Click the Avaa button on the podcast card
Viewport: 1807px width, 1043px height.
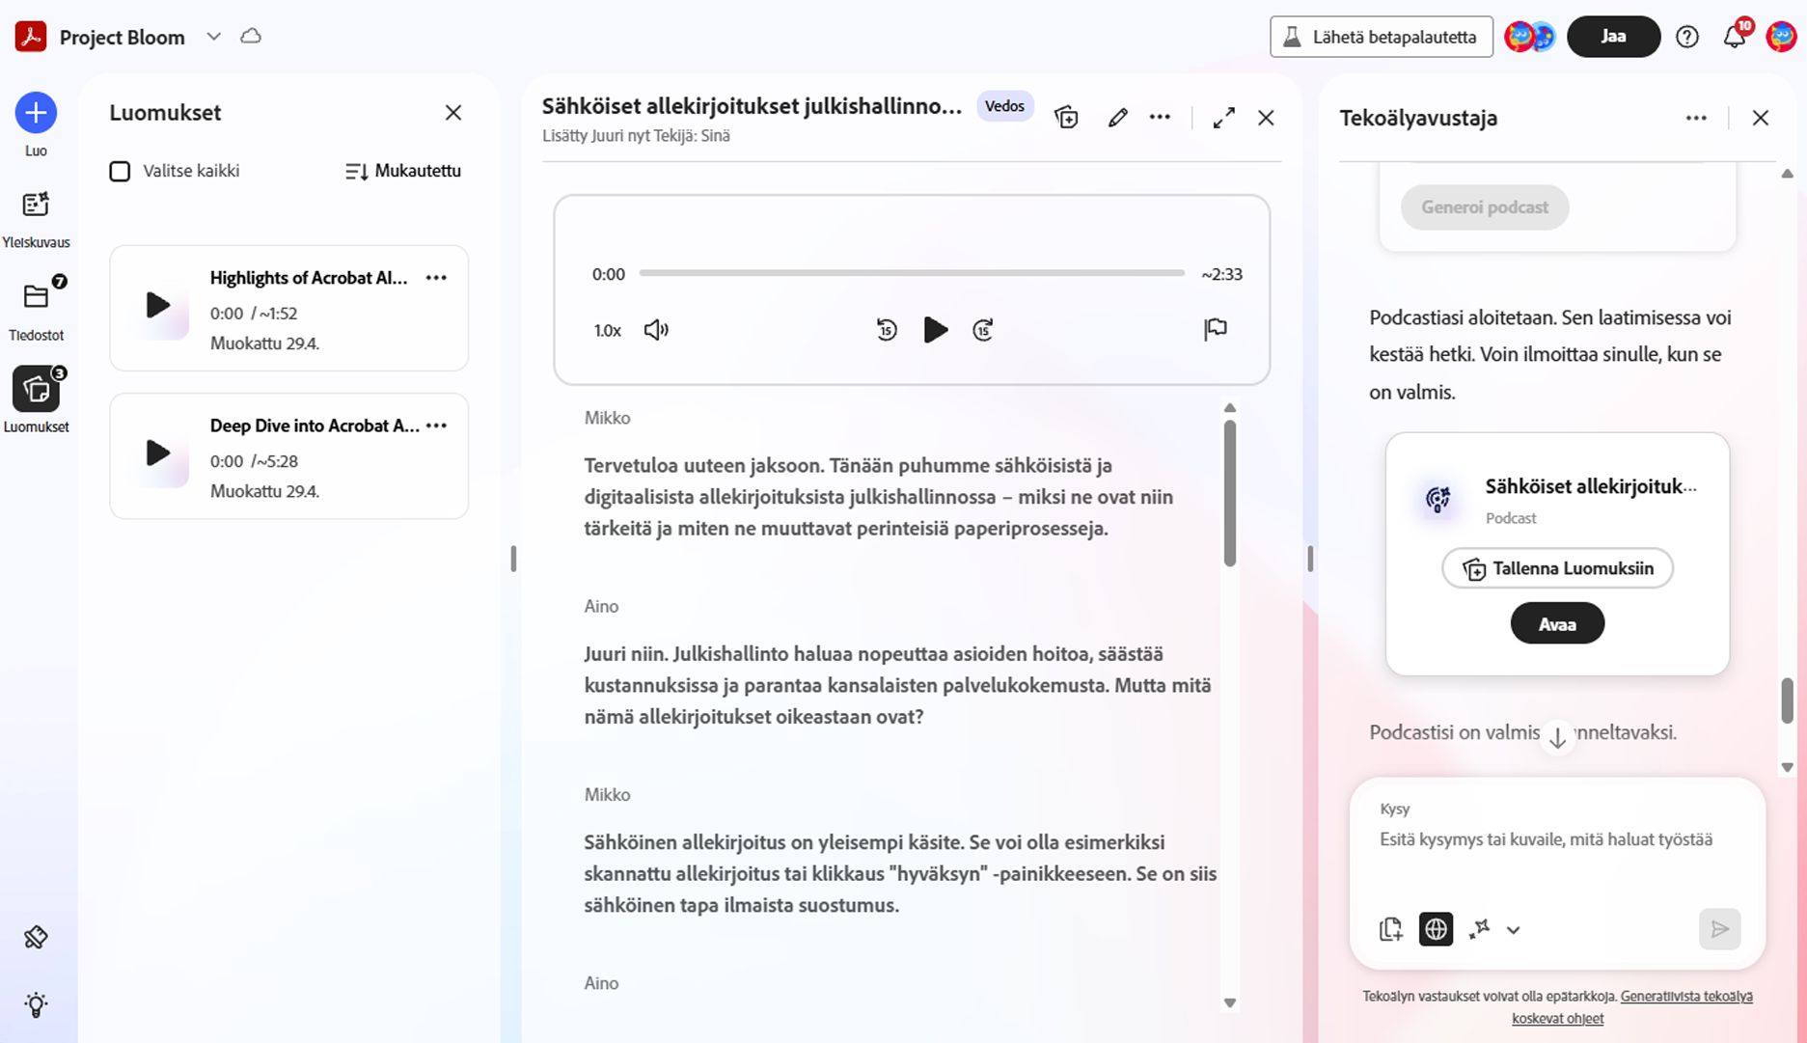pyautogui.click(x=1557, y=623)
